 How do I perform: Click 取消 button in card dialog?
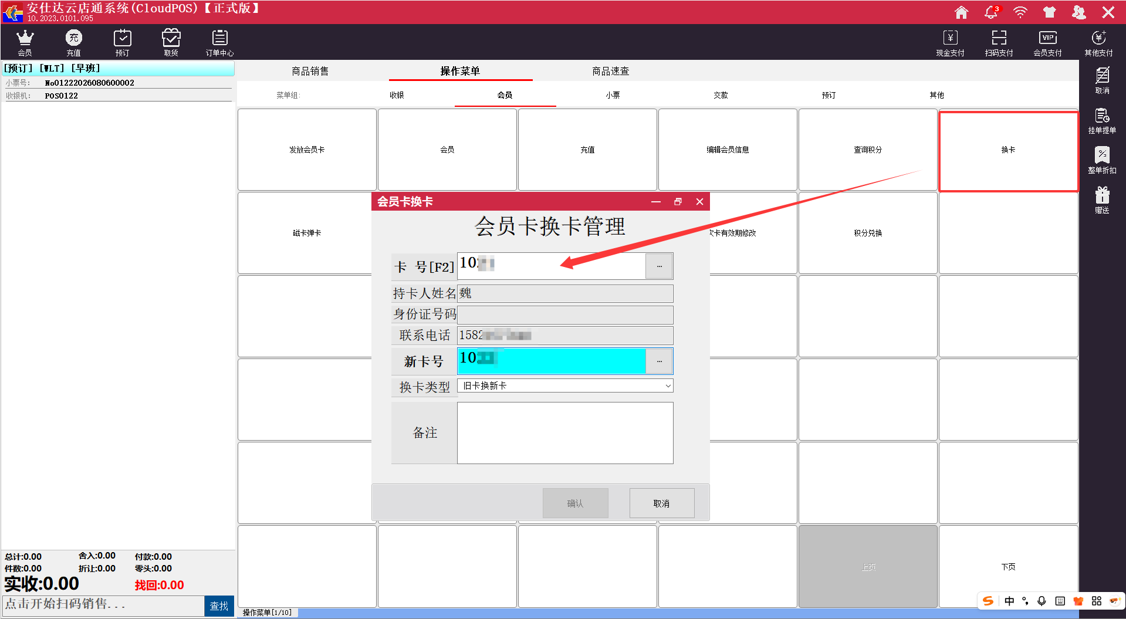[x=662, y=503]
